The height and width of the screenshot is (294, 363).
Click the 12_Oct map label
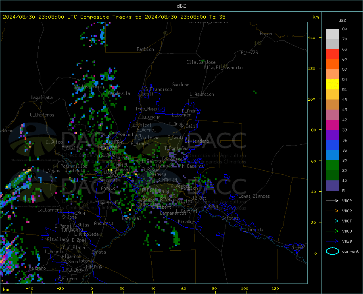click(199, 198)
